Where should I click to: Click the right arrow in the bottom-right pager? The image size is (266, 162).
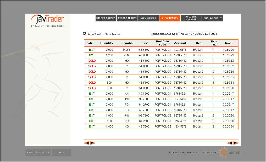(x=236, y=143)
